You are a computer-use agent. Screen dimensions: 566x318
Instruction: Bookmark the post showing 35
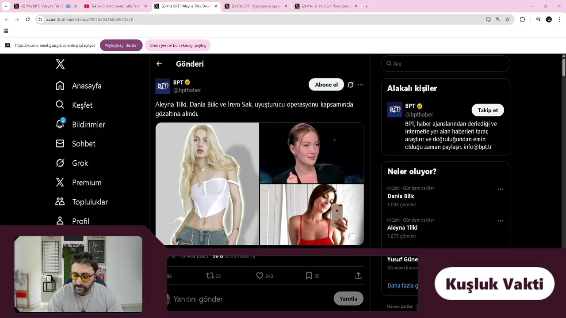pos(309,276)
